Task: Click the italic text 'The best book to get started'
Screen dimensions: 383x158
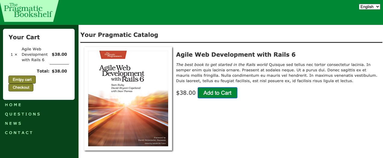Action: [x=222, y=64]
